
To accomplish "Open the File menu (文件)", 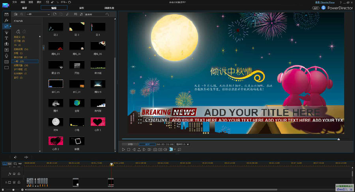I will click(15, 2).
